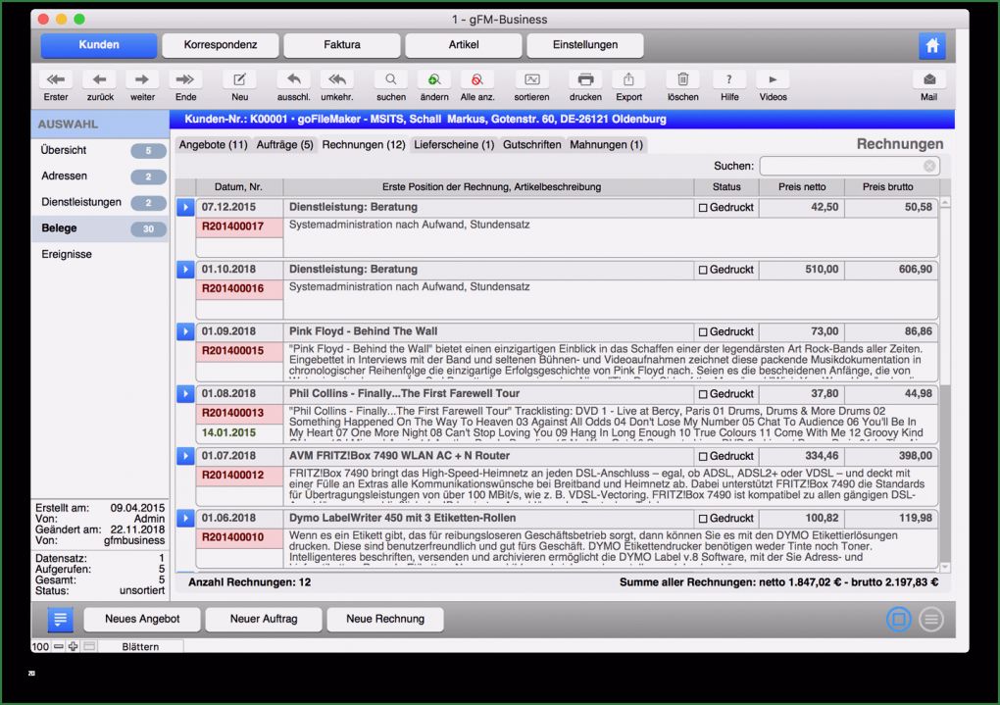Click the Neues Angebot button

click(x=142, y=619)
